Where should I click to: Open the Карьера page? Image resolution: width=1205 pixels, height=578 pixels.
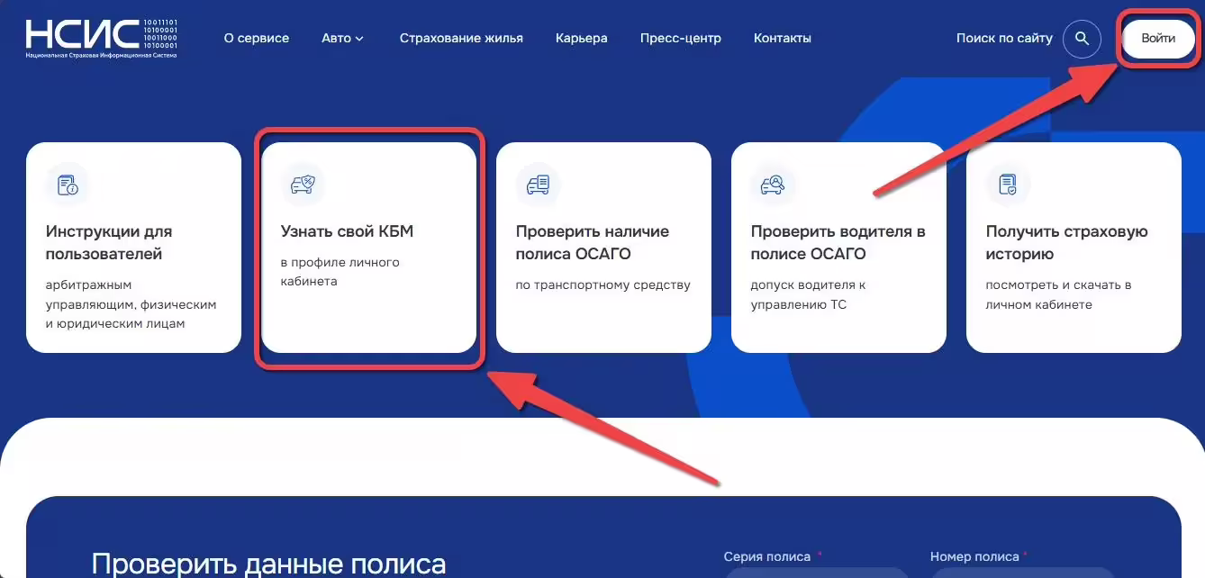pos(582,38)
